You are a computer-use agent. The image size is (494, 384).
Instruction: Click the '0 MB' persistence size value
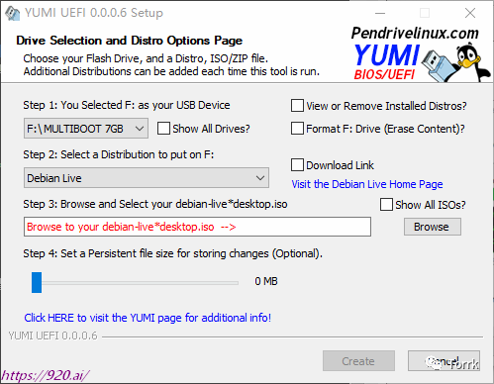266,281
